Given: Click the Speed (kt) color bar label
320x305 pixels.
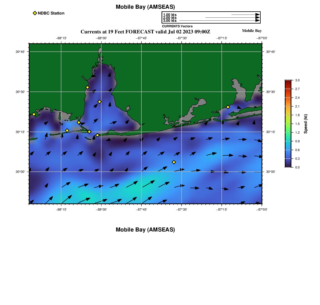Looking at the screenshot, I should (305, 124).
